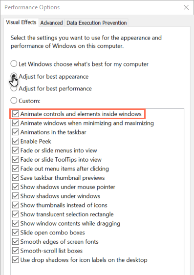Image resolution: width=194 pixels, height=275 pixels.
Task: Switch to the Advanced tab
Action: (x=52, y=23)
